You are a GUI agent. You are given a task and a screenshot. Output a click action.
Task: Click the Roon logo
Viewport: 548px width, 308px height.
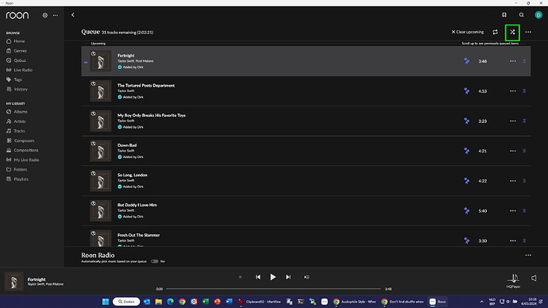click(x=17, y=15)
